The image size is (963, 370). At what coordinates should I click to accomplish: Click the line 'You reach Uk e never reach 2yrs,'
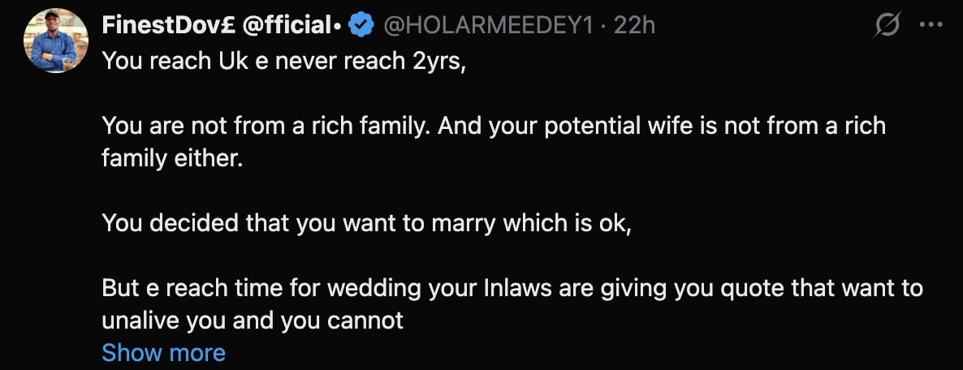point(284,62)
